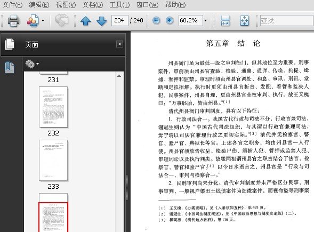The height and width of the screenshot is (232, 314).
Task: Go to previous page with up arrow
Action: (x=85, y=21)
